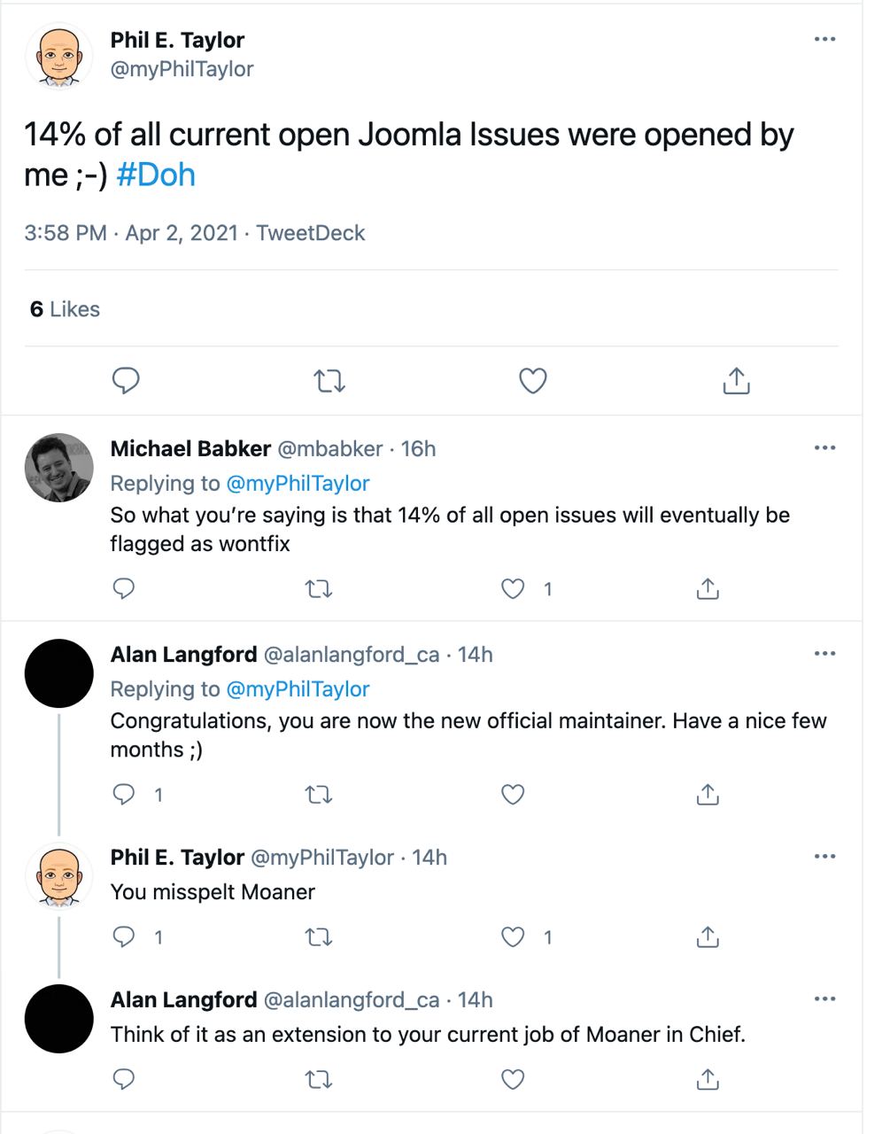
Task: Retweet the main Joomla Issues tweet
Action: [x=329, y=381]
